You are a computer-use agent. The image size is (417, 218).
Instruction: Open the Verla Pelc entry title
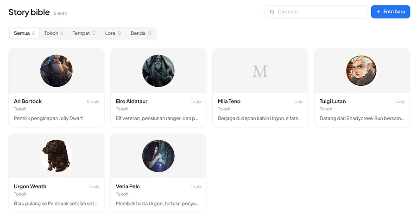128,186
